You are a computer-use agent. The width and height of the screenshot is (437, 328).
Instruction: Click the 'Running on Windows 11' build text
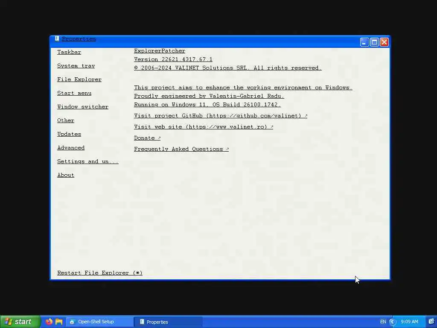(x=207, y=105)
